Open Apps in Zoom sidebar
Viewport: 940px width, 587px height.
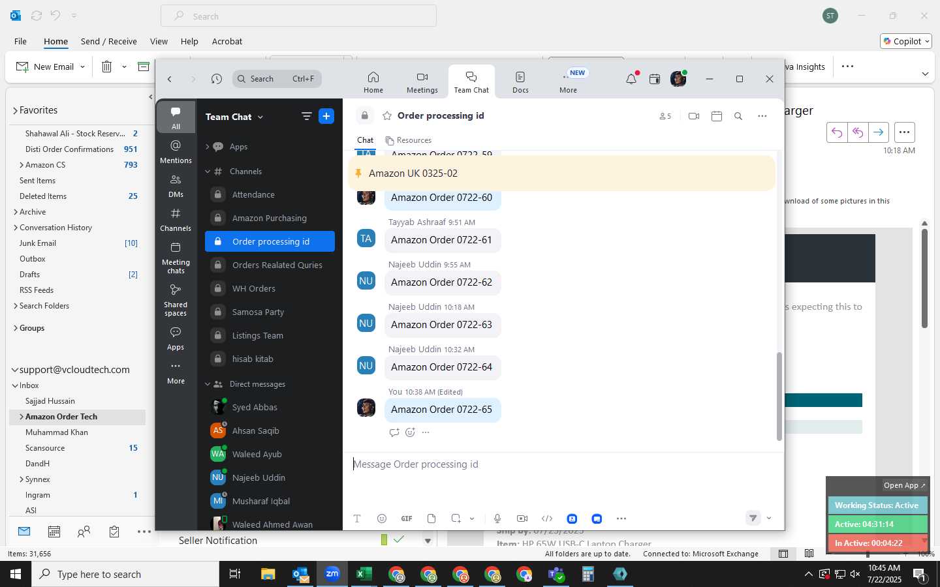176,338
